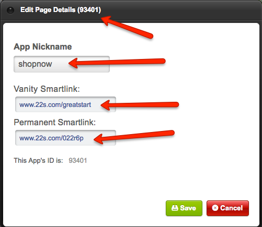This screenshot has height=227, width=262.
Task: Cancel editing page details
Action: (x=227, y=208)
